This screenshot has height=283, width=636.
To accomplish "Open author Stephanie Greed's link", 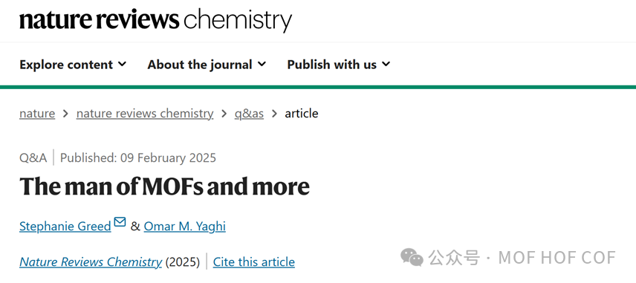I will [x=65, y=227].
